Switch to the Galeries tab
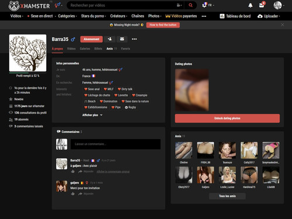The width and height of the screenshot is (292, 219). click(85, 49)
